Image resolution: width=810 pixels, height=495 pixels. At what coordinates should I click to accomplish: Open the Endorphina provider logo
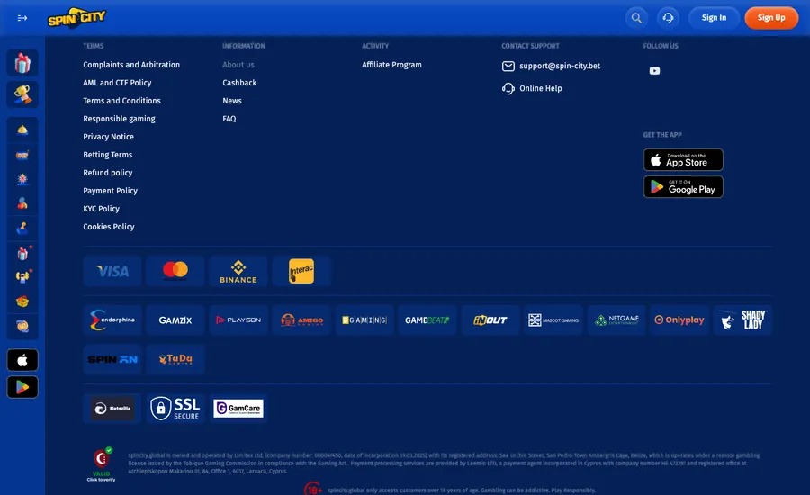click(112, 320)
